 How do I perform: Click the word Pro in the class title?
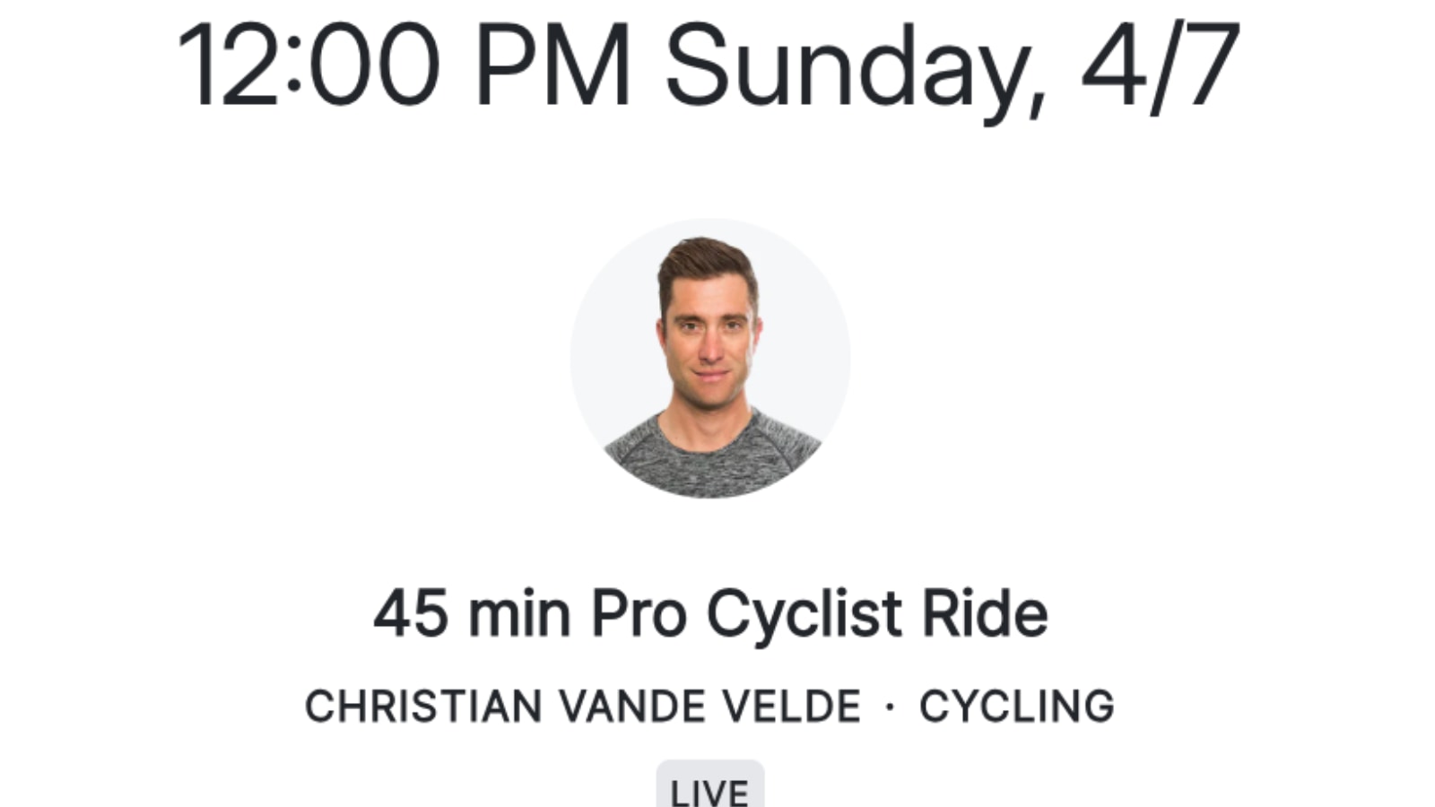coord(639,614)
